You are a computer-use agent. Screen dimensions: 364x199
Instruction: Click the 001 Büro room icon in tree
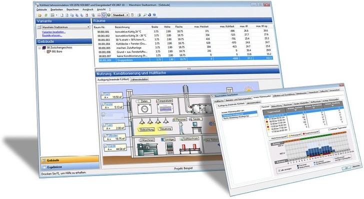point(49,51)
